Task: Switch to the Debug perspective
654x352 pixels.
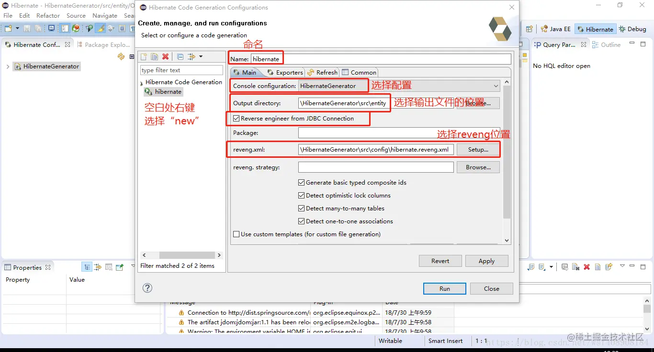Action: point(632,29)
